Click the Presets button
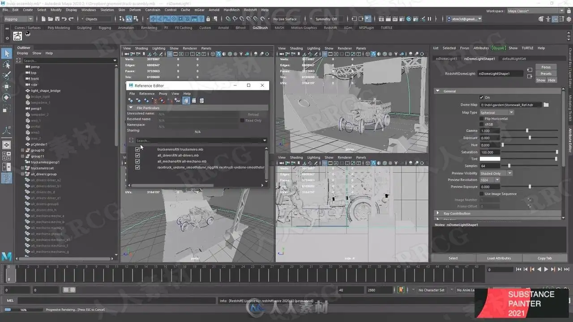 click(x=546, y=73)
